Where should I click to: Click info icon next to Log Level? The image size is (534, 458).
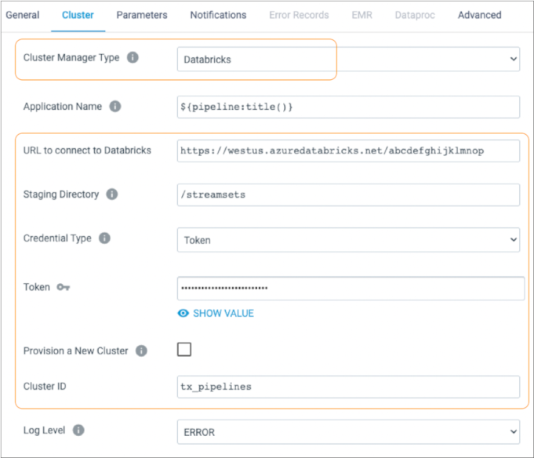tap(79, 431)
